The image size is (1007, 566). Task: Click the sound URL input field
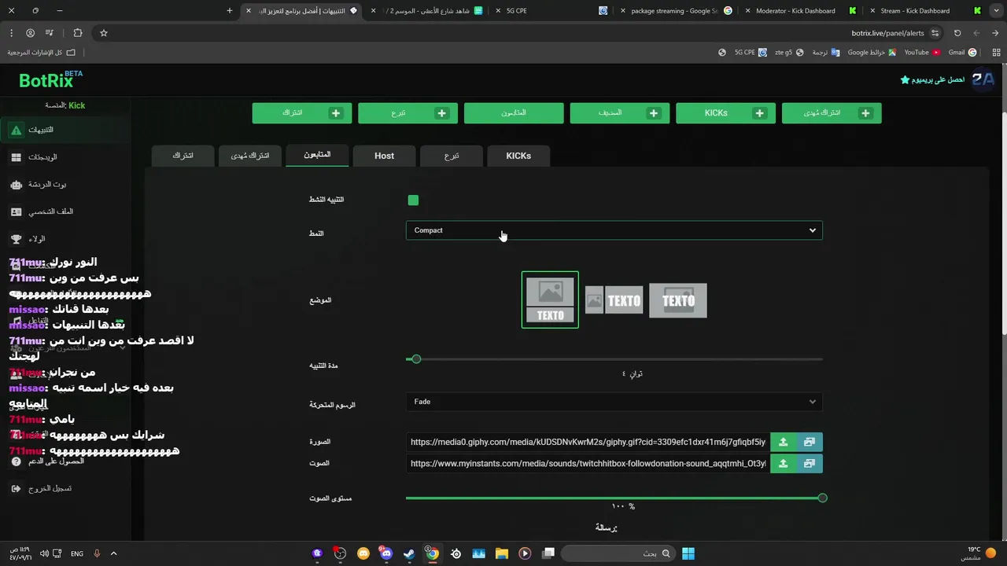click(588, 464)
